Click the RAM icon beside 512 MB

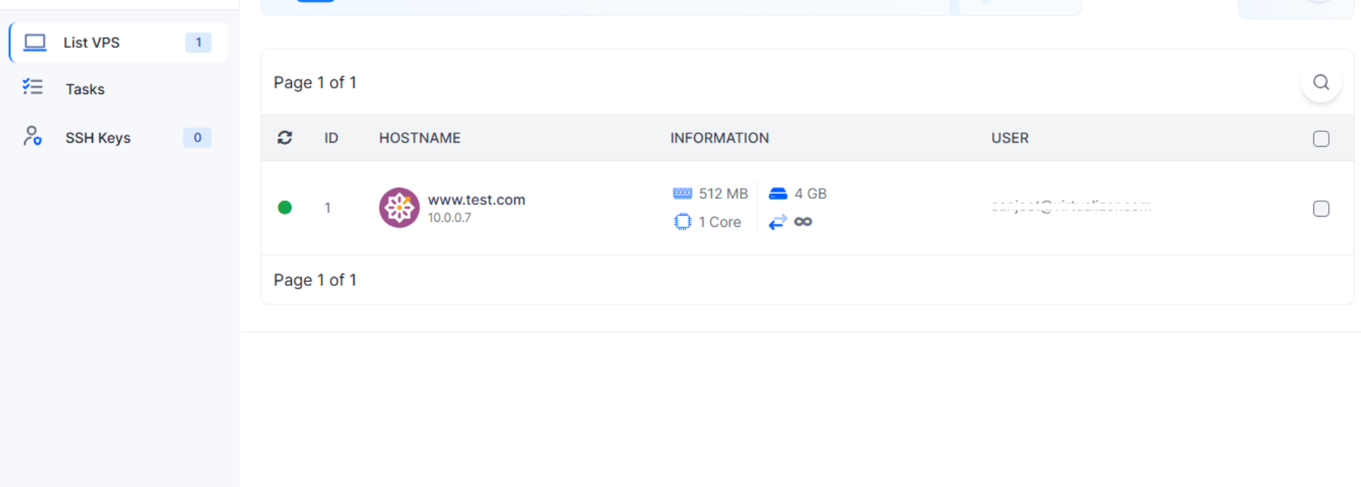point(682,193)
